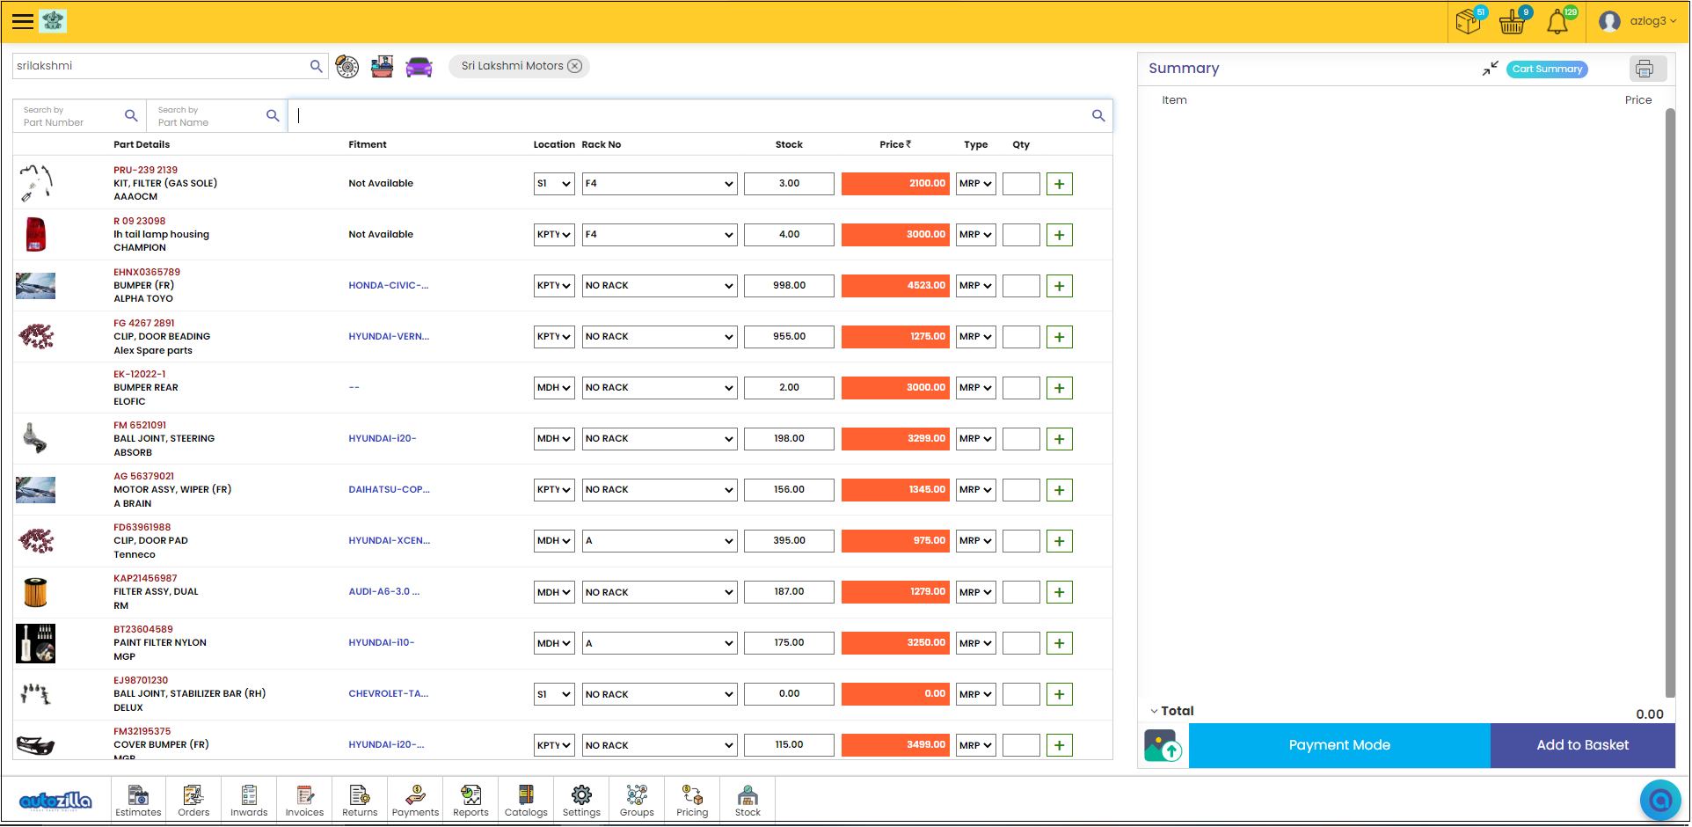This screenshot has height=827, width=1692.
Task: Add BUMPER (FR) ALPHA TOYO with plus button
Action: point(1060,286)
